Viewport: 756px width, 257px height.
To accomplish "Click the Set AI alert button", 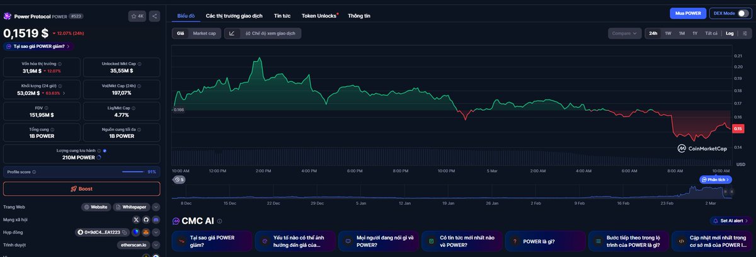I will (x=731, y=221).
